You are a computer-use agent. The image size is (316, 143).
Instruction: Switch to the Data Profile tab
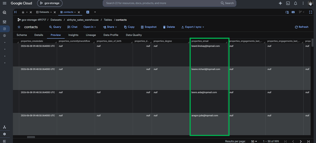pos(111,35)
